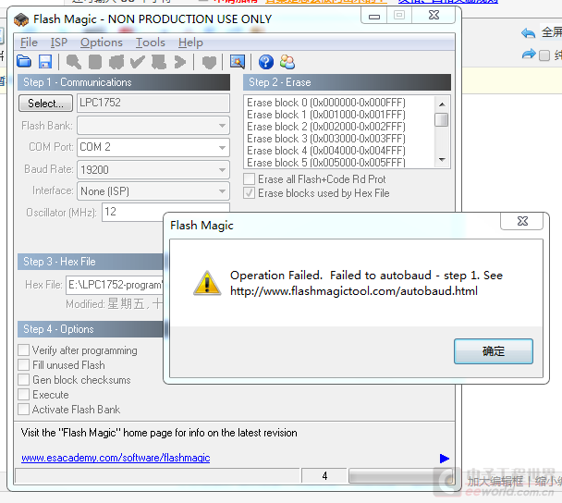Image resolution: width=562 pixels, height=503 pixels.
Task: Click the status bar cell showing 4
Action: [x=324, y=476]
